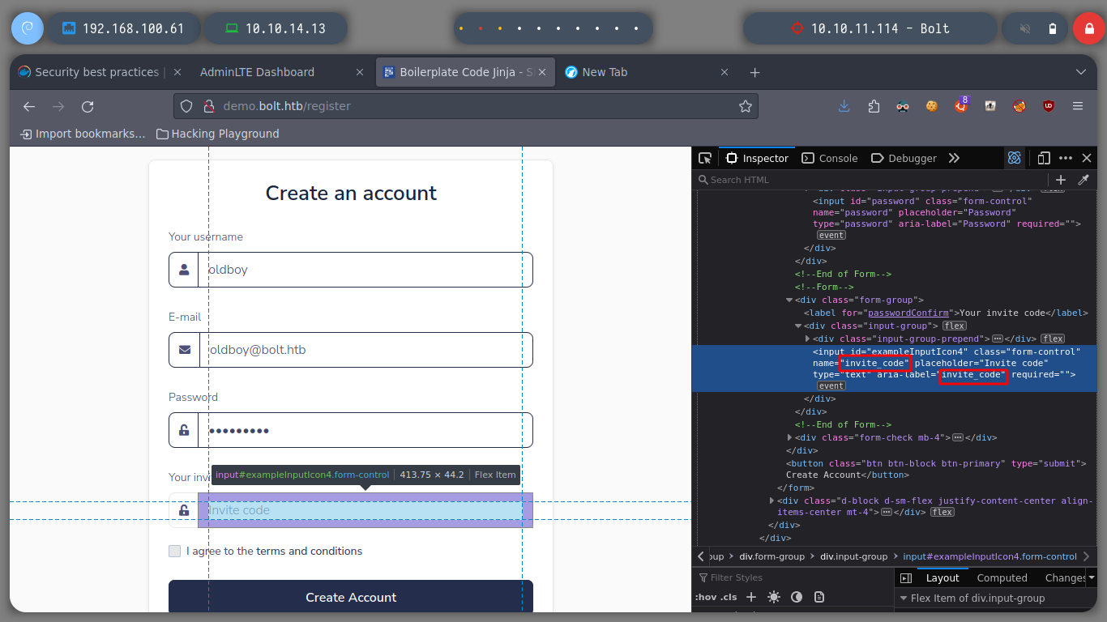
Task: Switch to the Debugger tab
Action: (904, 158)
